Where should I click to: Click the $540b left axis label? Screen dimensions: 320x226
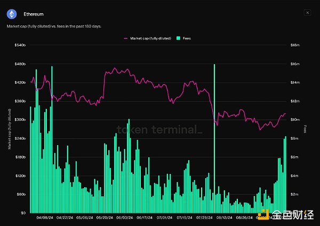20,46
